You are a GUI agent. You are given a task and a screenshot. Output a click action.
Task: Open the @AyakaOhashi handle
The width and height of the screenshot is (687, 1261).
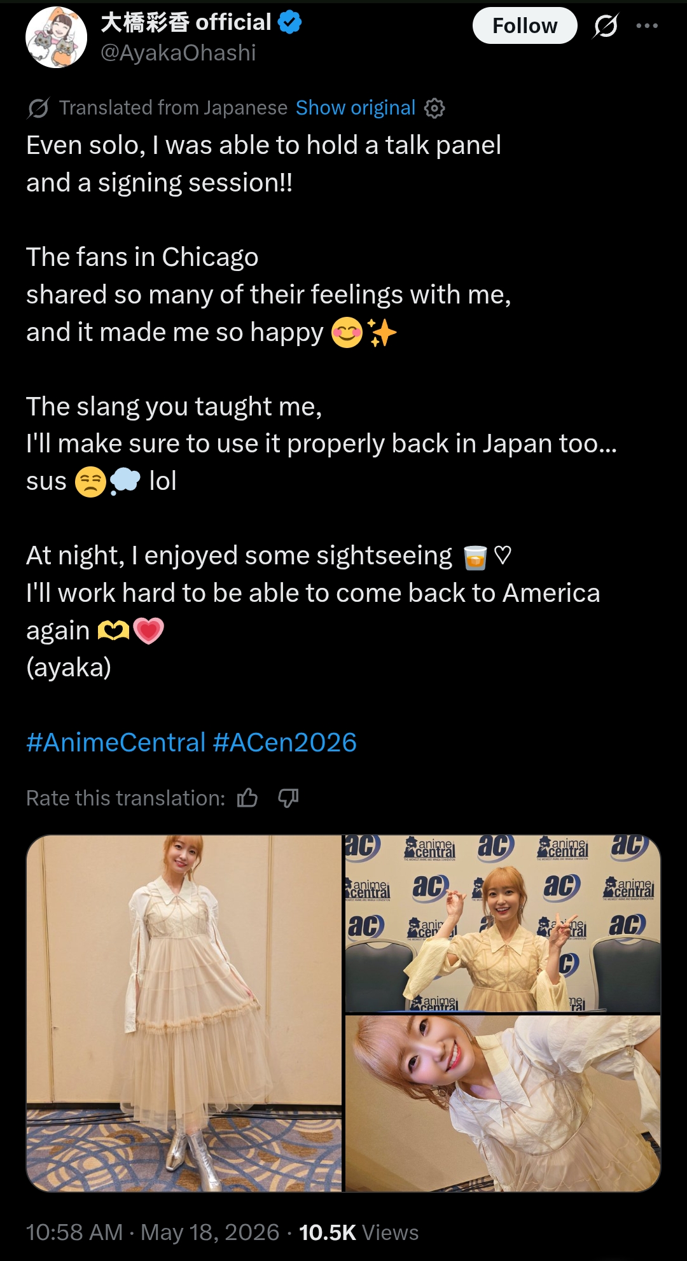(178, 53)
